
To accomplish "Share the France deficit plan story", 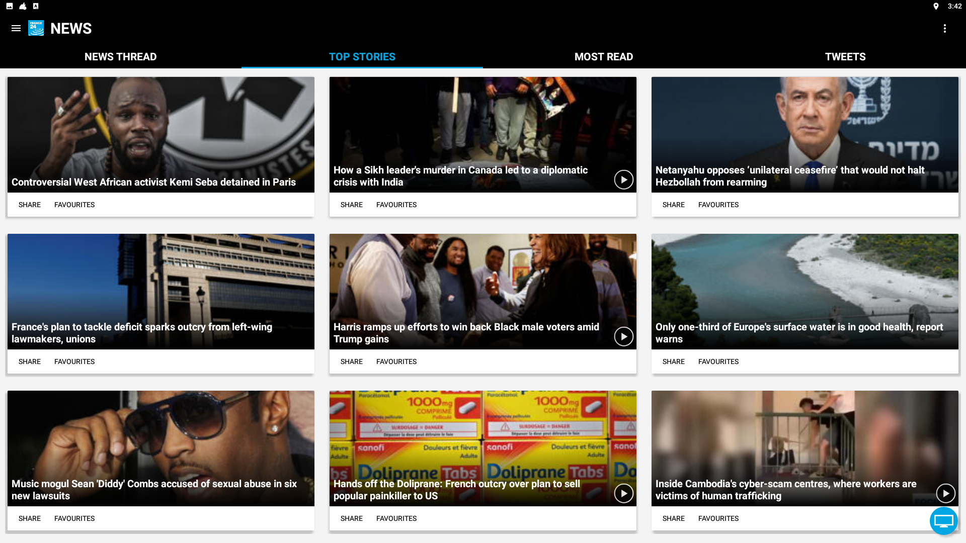I will click(29, 361).
